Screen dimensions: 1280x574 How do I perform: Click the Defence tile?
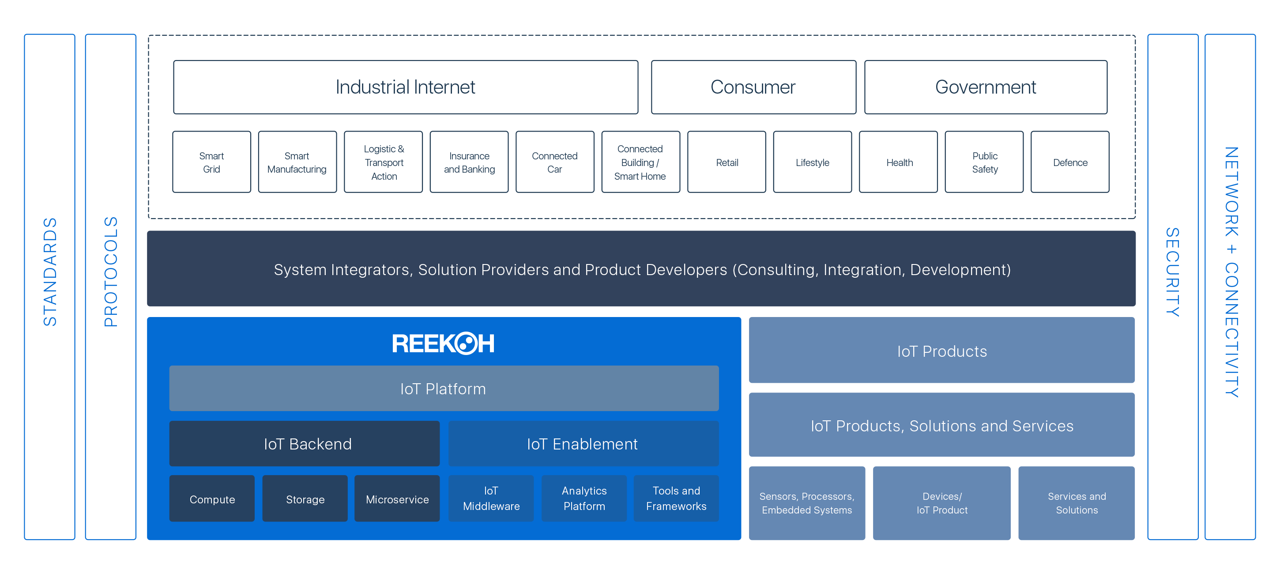click(1070, 162)
